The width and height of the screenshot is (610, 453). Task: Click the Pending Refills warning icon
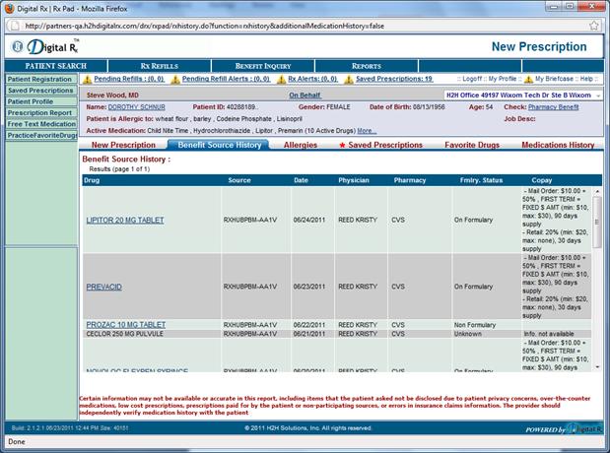coord(87,79)
